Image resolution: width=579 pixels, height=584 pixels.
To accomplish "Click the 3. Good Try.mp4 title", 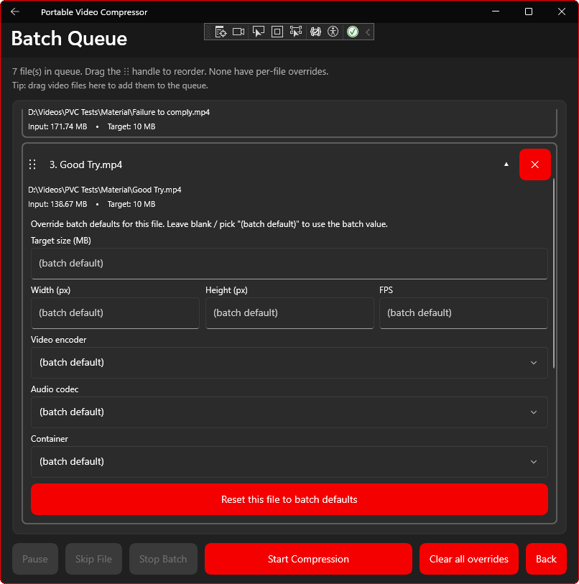I will point(85,164).
